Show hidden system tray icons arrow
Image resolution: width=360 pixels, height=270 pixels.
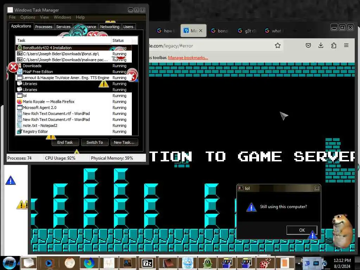(x=299, y=263)
